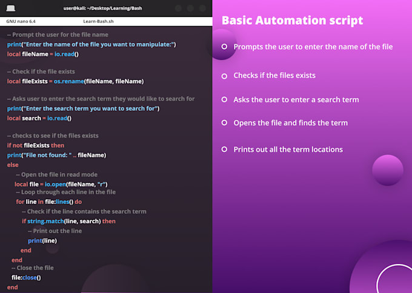Click the line 'file:close()'
The image size is (412, 293).
click(x=26, y=277)
